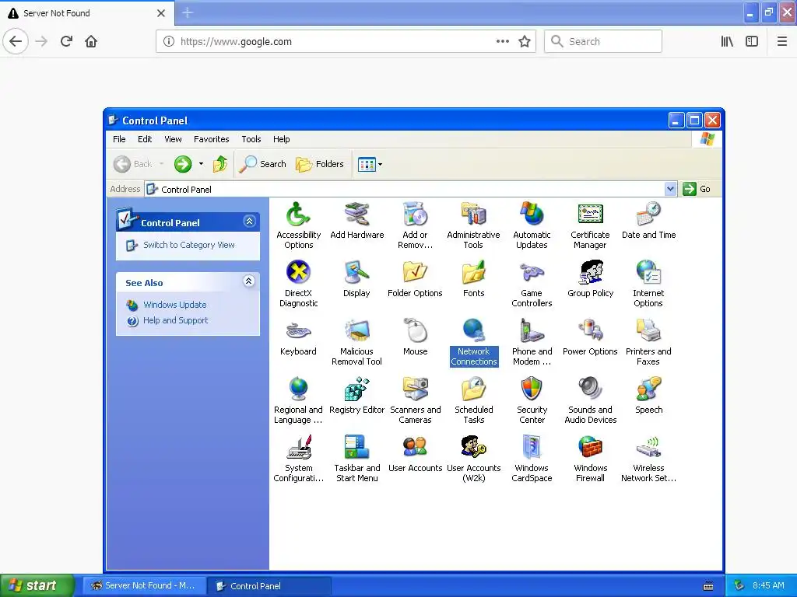Open the Help menu
797x597 pixels.
tap(281, 139)
